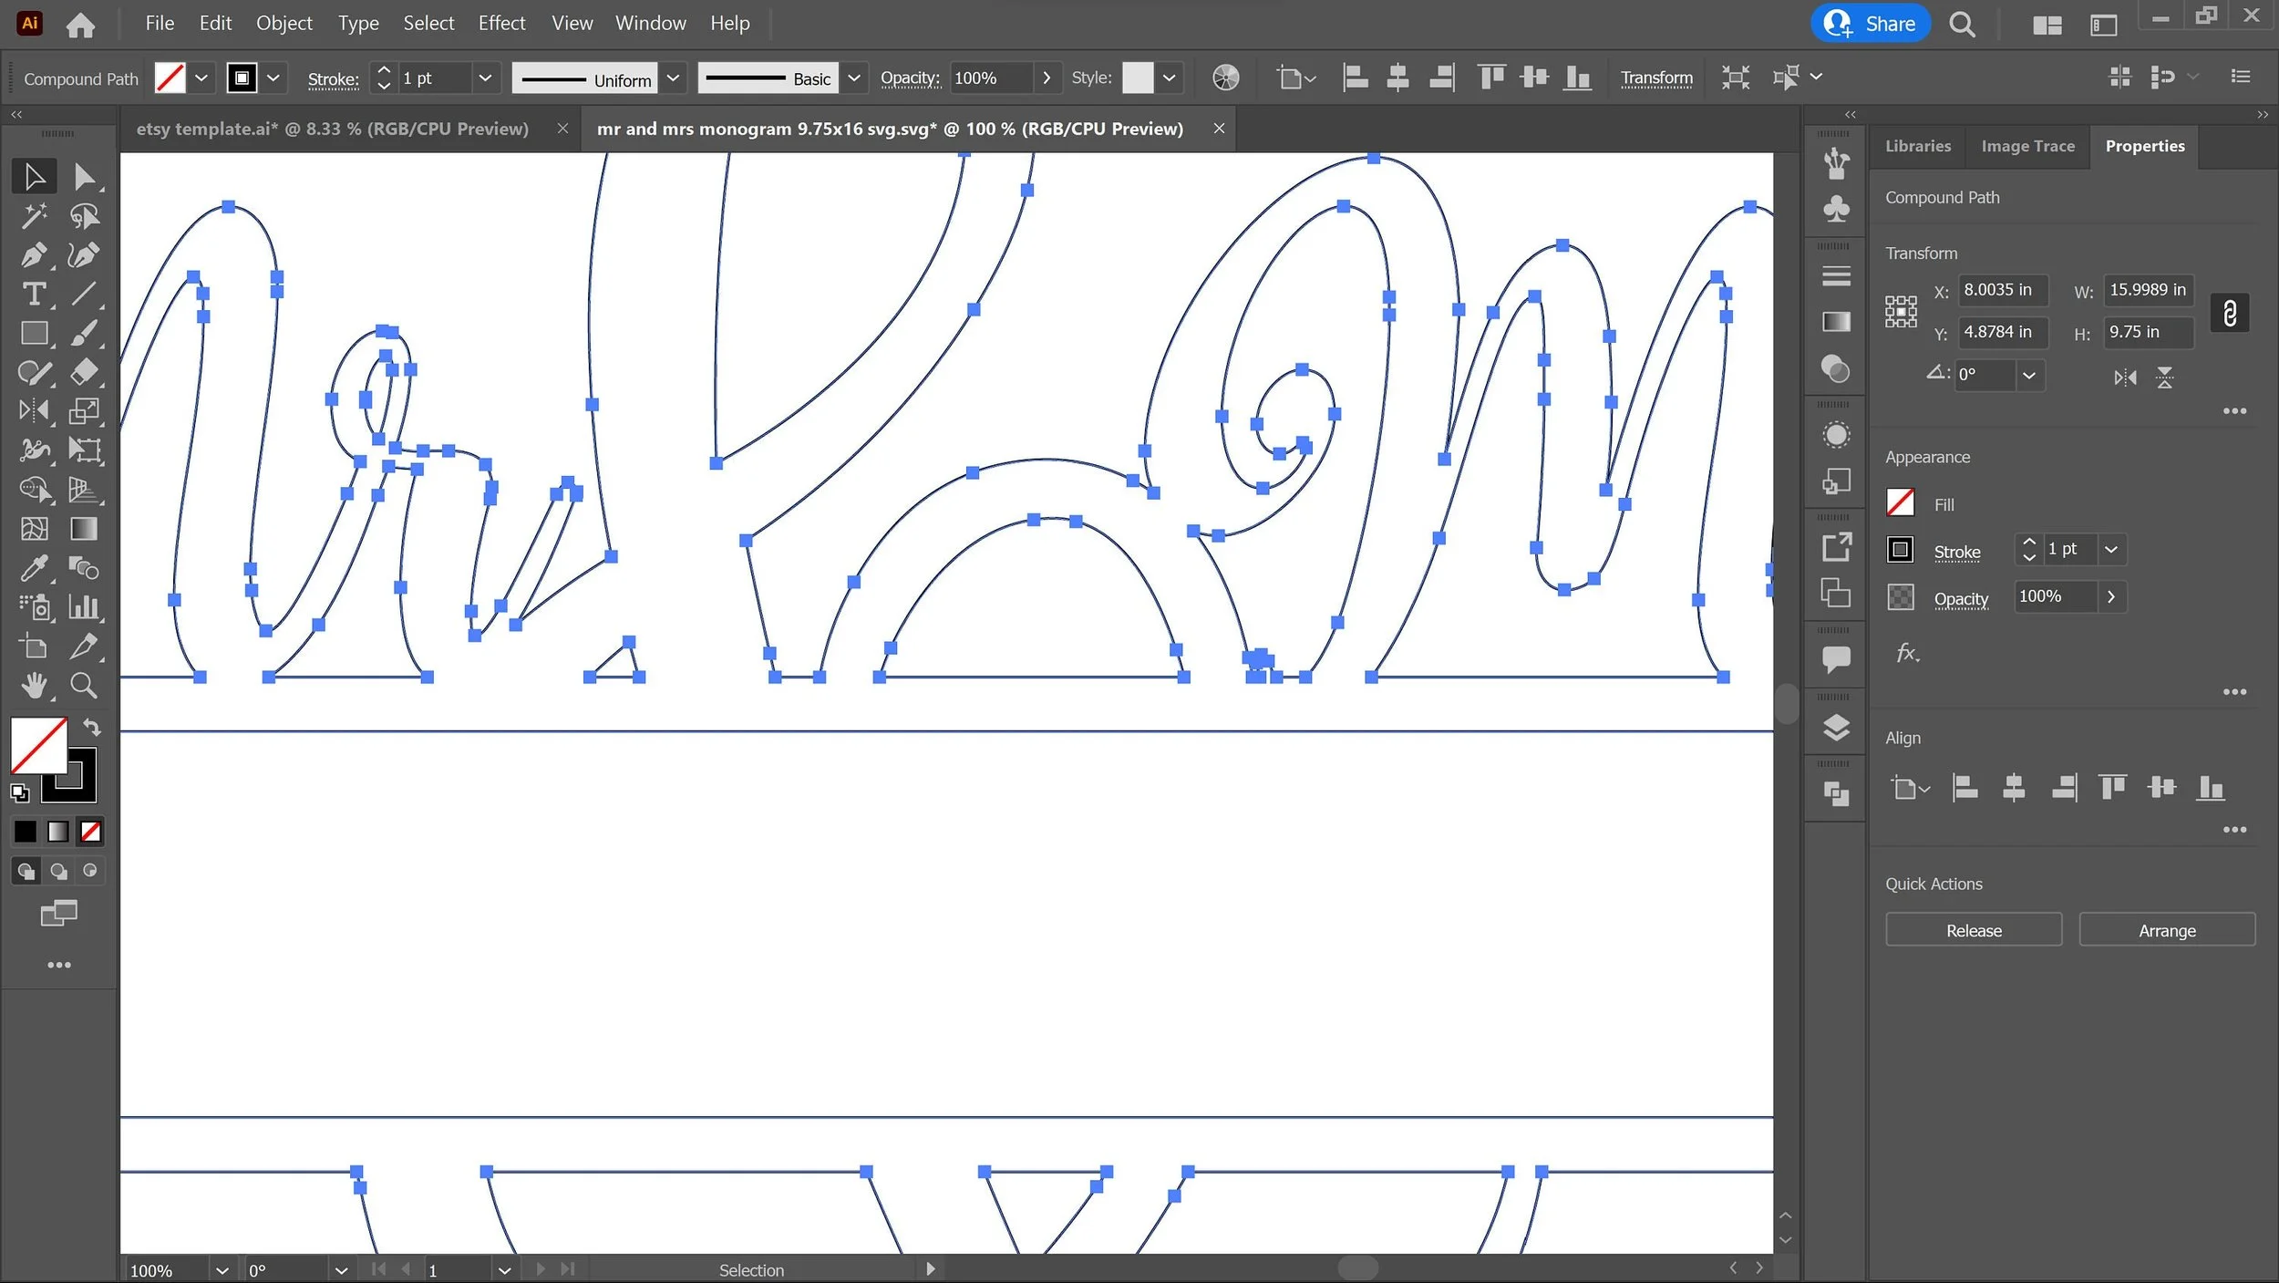Toggle constrain width and height proportions
Screen dimensions: 2279x1283
pos(2229,313)
